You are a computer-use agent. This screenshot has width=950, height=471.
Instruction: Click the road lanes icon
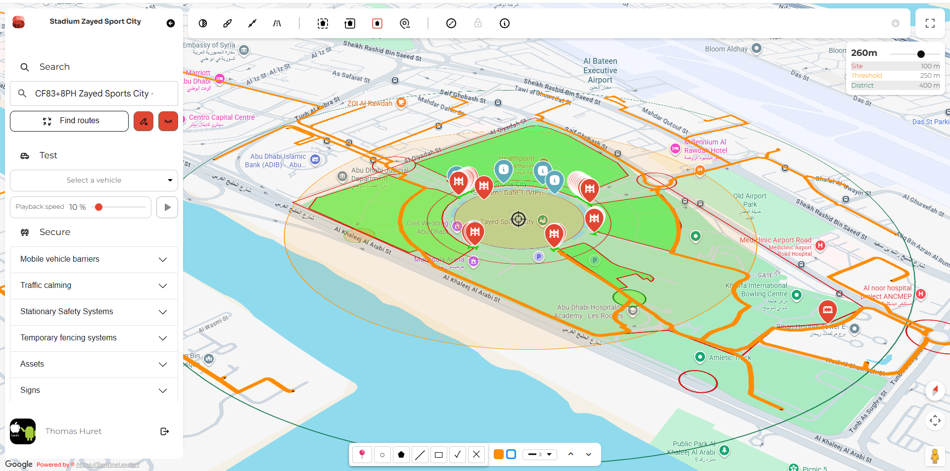277,23
